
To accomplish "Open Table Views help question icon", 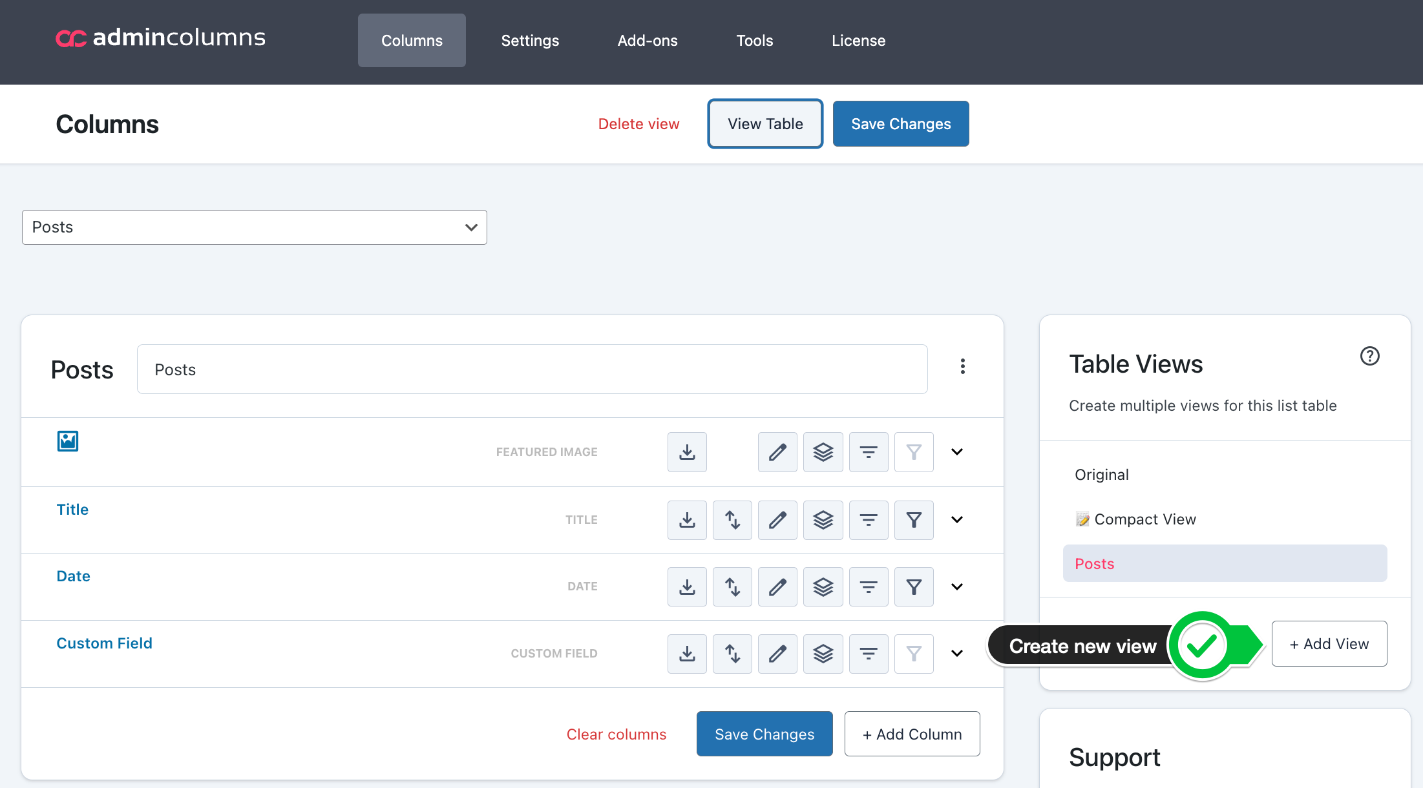I will pos(1369,356).
